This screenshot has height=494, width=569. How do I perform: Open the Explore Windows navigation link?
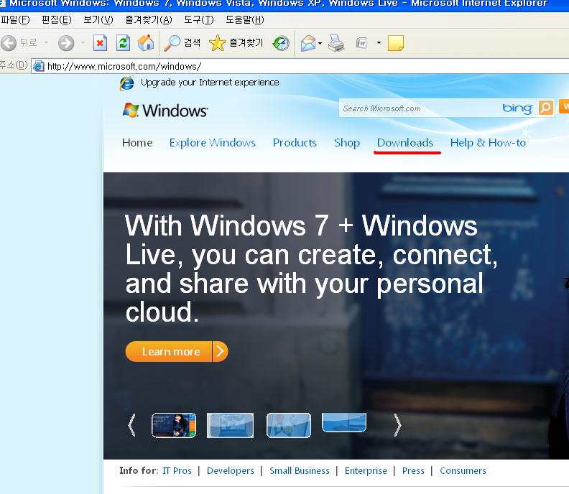[x=212, y=143]
